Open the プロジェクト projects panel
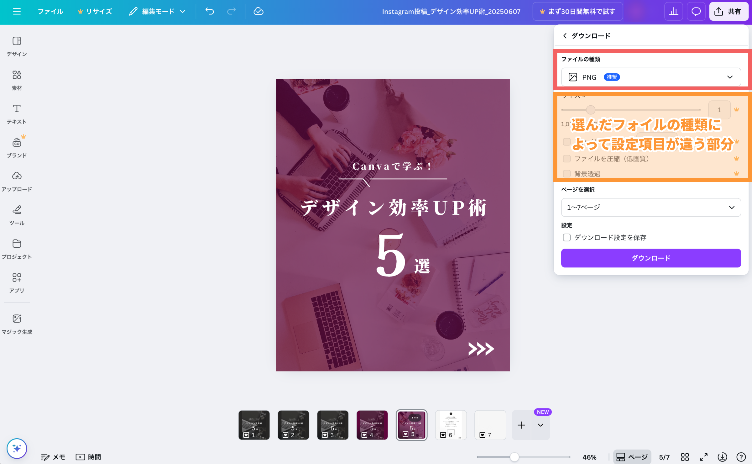Viewport: 752px width, 464px height. [x=17, y=249]
